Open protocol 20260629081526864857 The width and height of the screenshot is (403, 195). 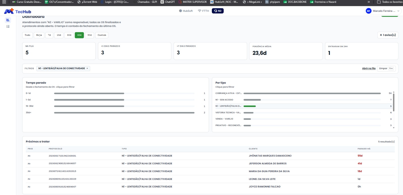coord(62,164)
